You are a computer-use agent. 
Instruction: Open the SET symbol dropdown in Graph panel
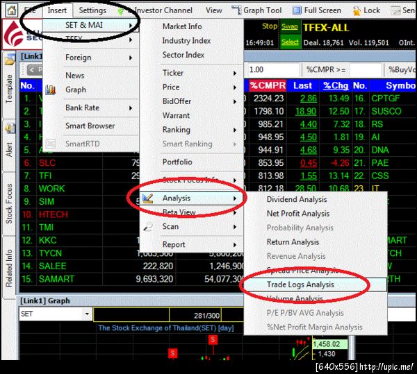(x=87, y=314)
